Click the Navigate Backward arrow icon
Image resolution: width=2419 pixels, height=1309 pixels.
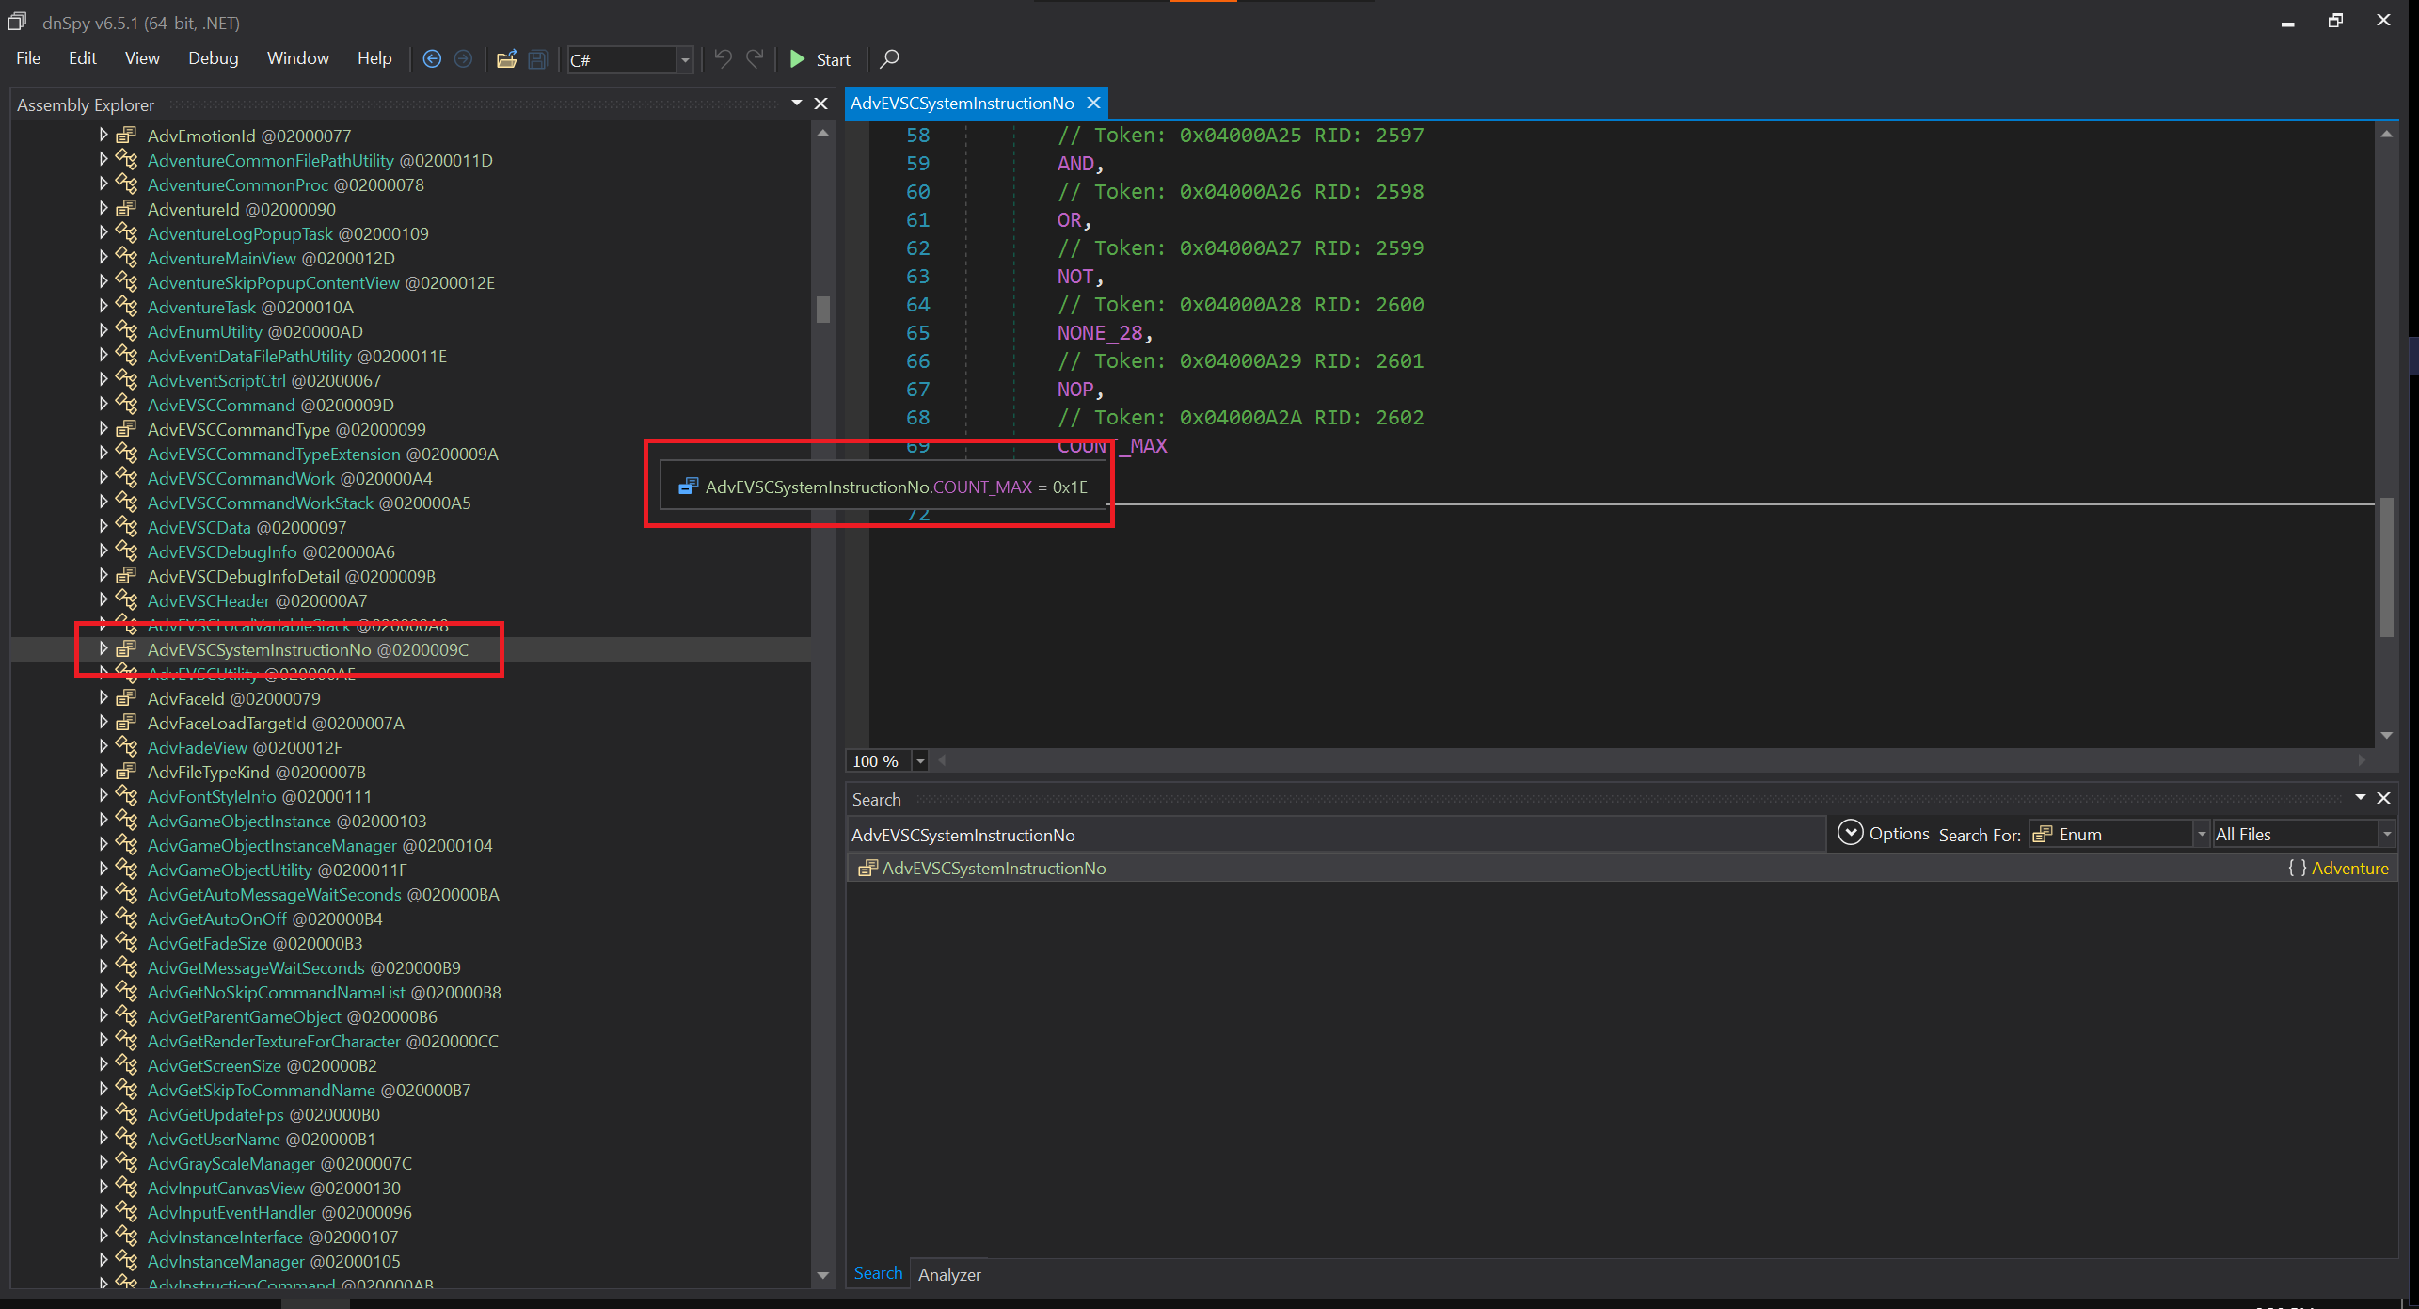(x=432, y=59)
